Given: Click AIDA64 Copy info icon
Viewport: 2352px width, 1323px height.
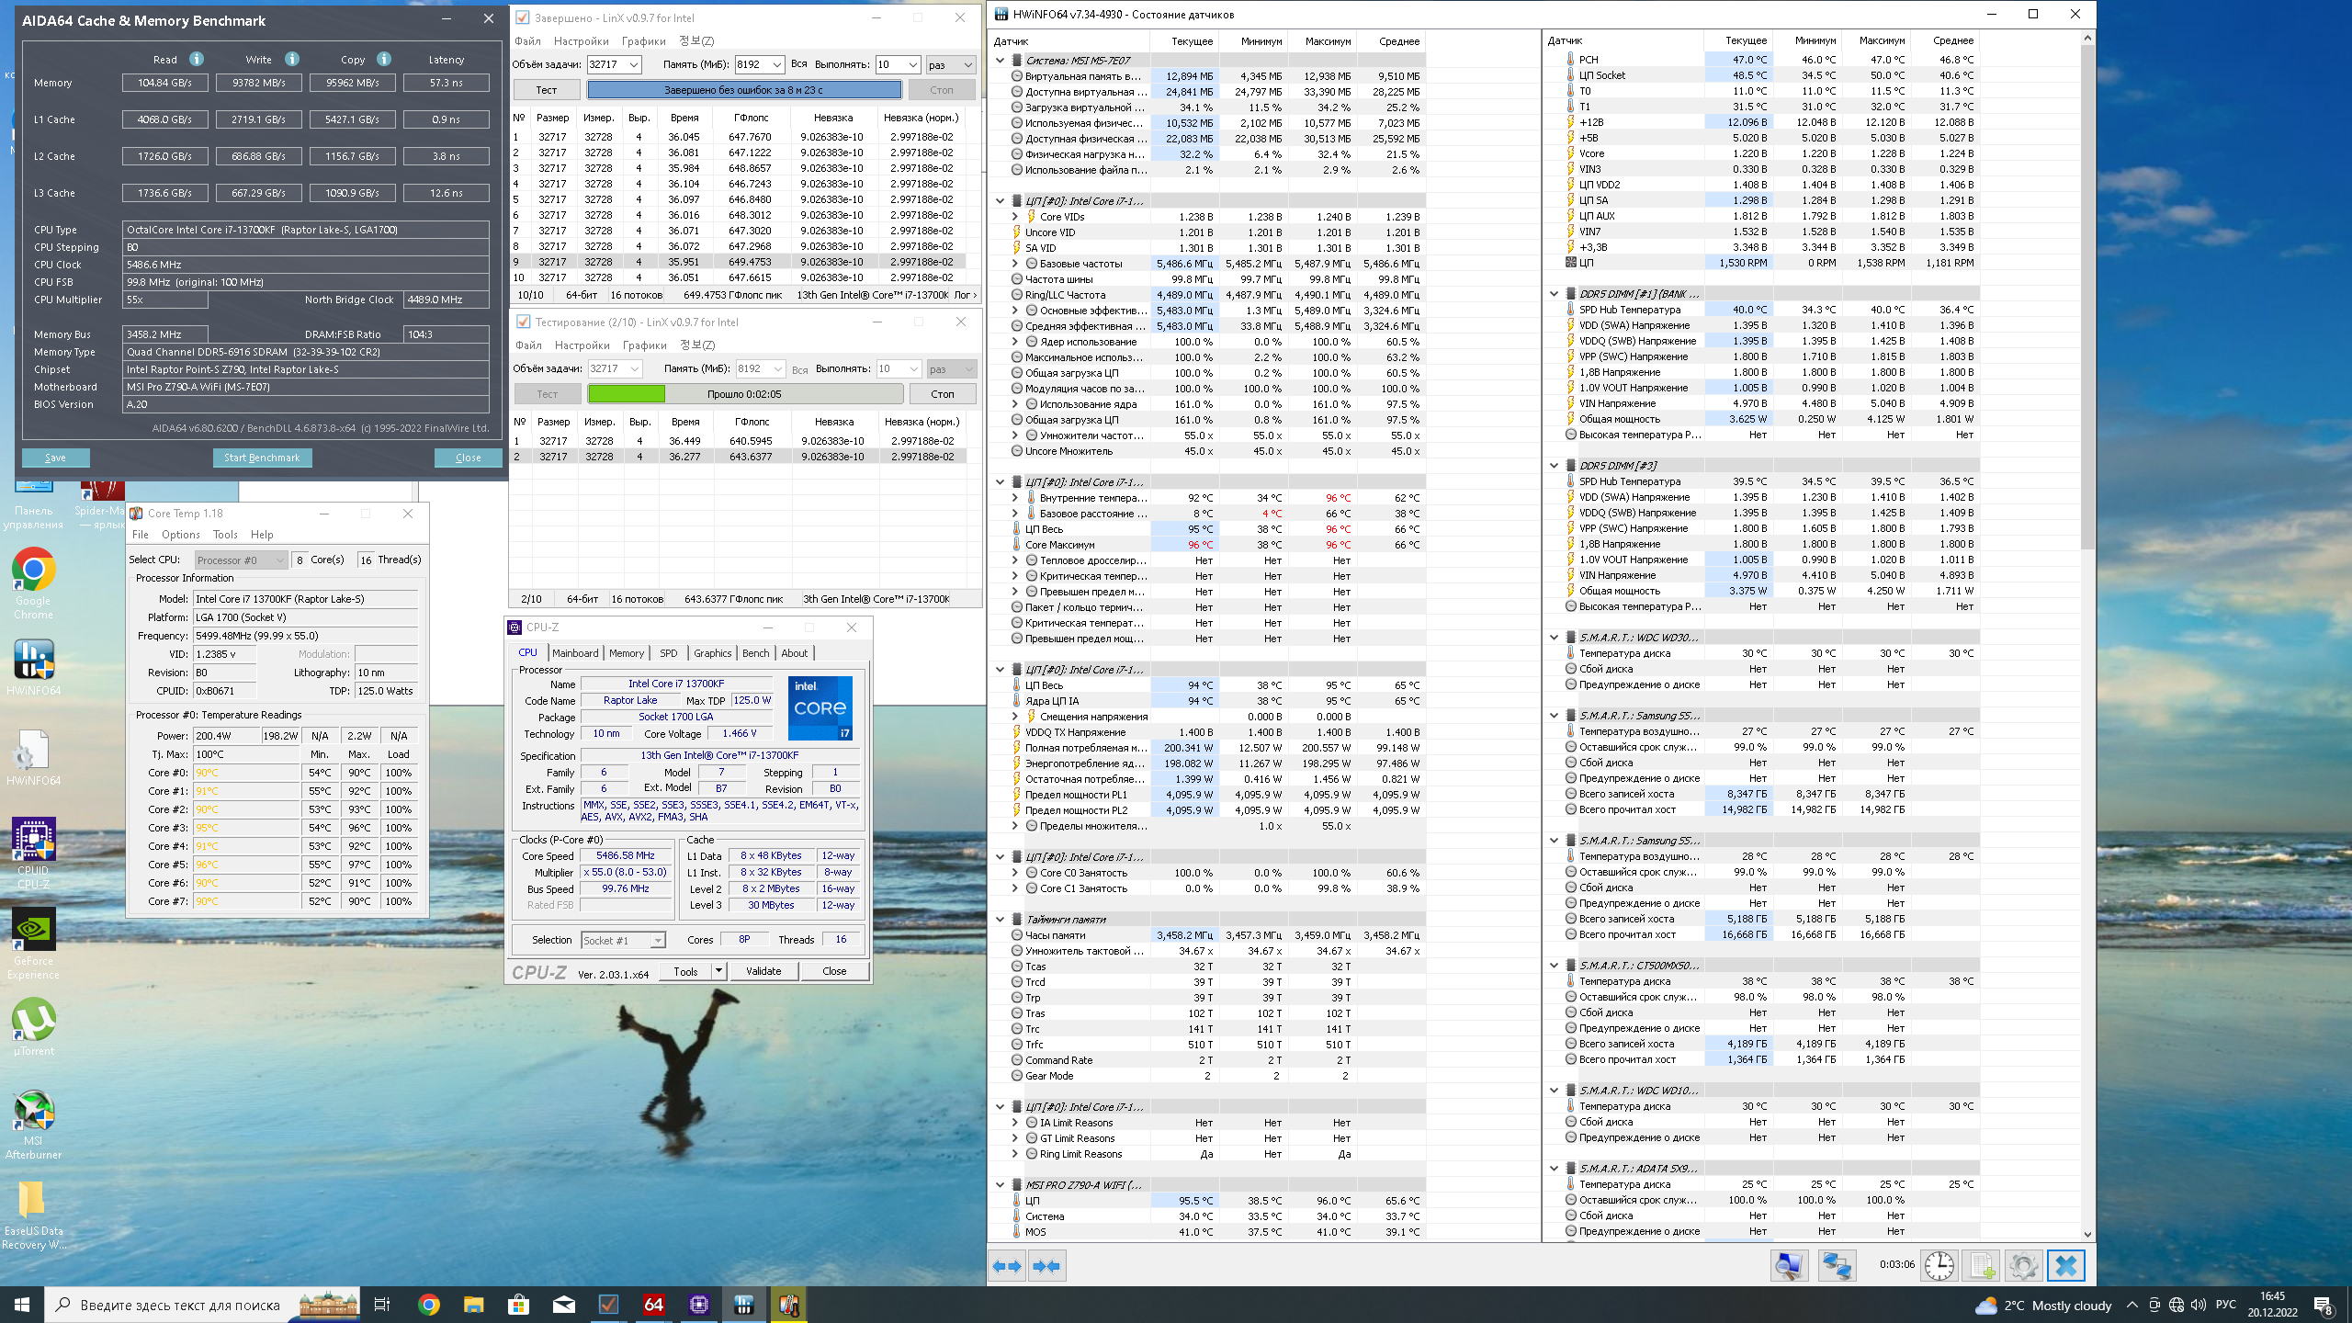Looking at the screenshot, I should 384,59.
